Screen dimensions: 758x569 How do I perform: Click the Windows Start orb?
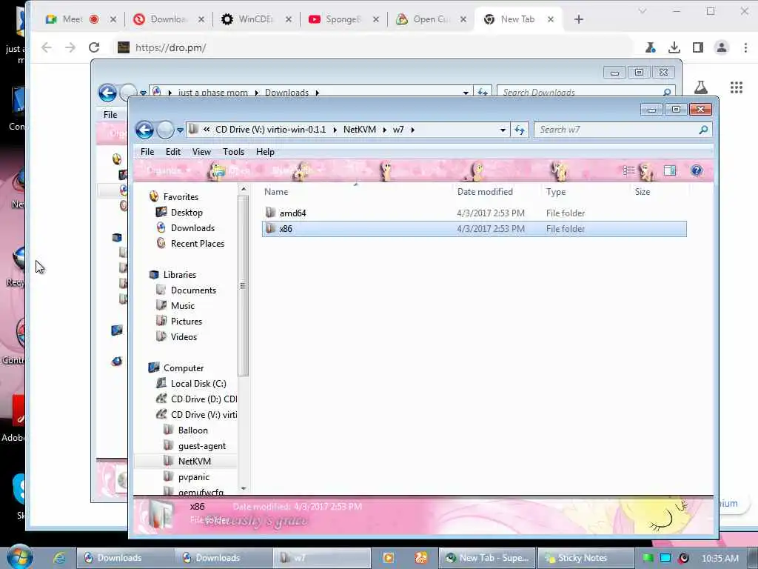[19, 557]
